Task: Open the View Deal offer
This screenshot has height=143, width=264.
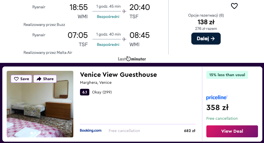Action: tap(232, 131)
